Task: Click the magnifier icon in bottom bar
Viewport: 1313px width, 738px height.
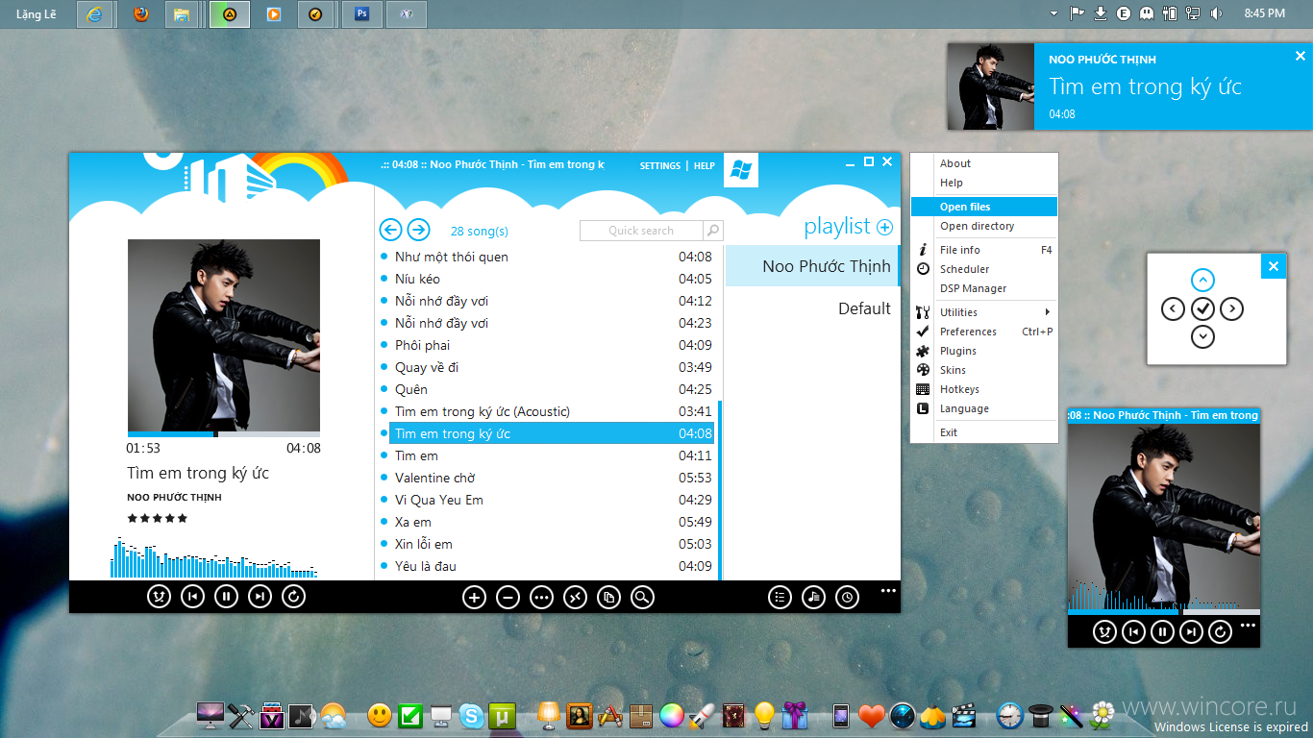Action: pos(642,598)
